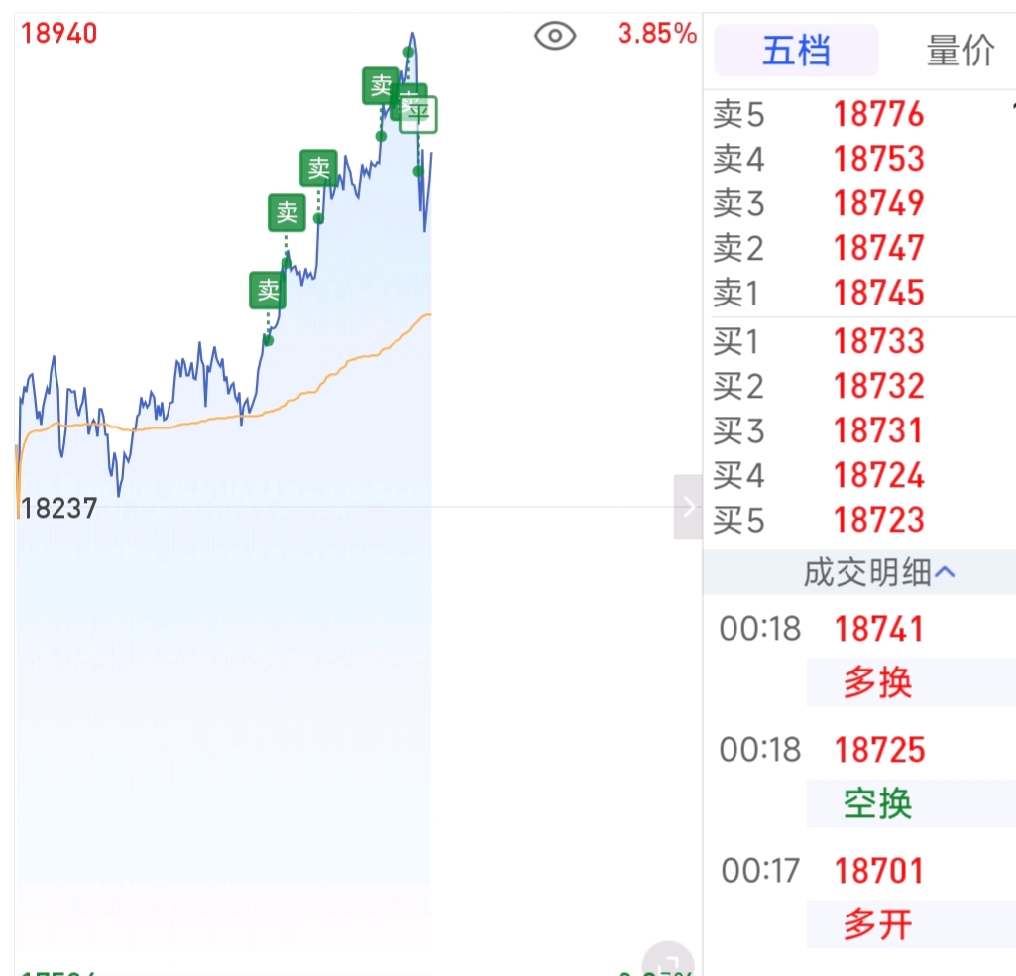Click the green 平 close-position marker

tap(419, 115)
